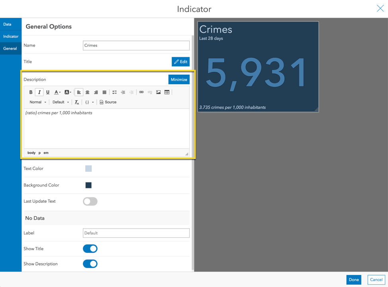Toggle underline formatting in description editor
388x287 pixels.
click(x=48, y=92)
